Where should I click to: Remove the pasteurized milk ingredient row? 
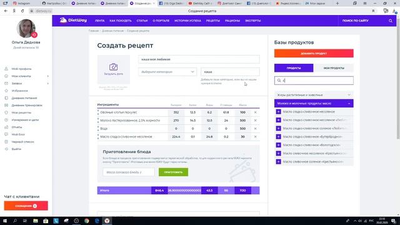[255, 121]
